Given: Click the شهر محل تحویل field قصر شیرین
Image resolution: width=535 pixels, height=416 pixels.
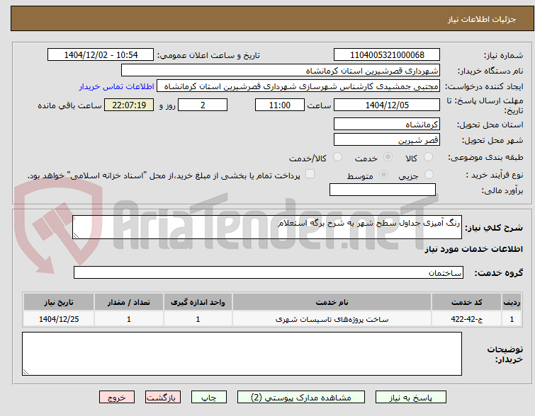Looking at the screenshot, I should [387, 139].
